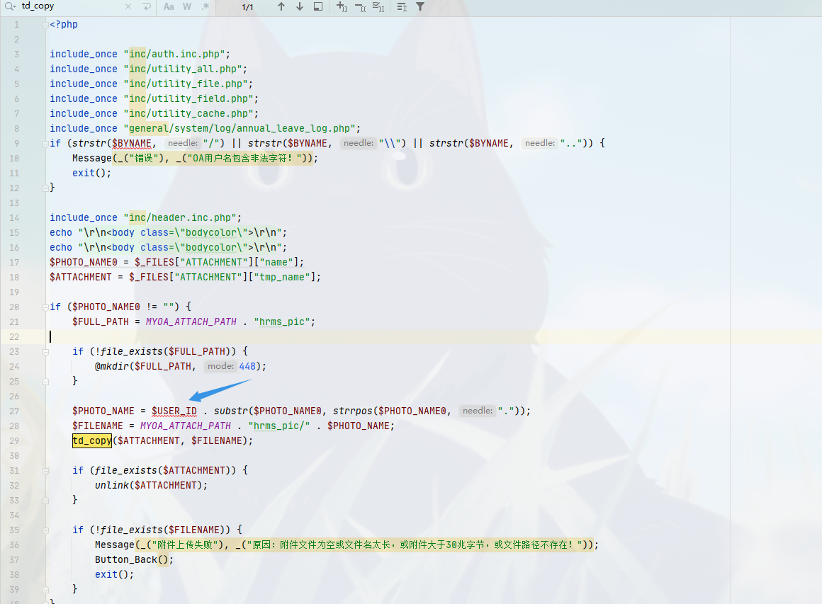Open search results in Find window
822x604 pixels.
coord(318,6)
